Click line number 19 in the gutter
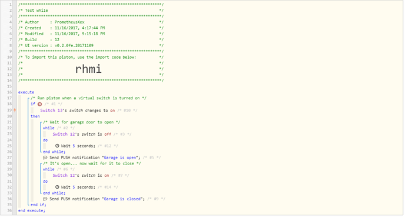This screenshot has height=218, width=406. pyautogui.click(x=9, y=110)
